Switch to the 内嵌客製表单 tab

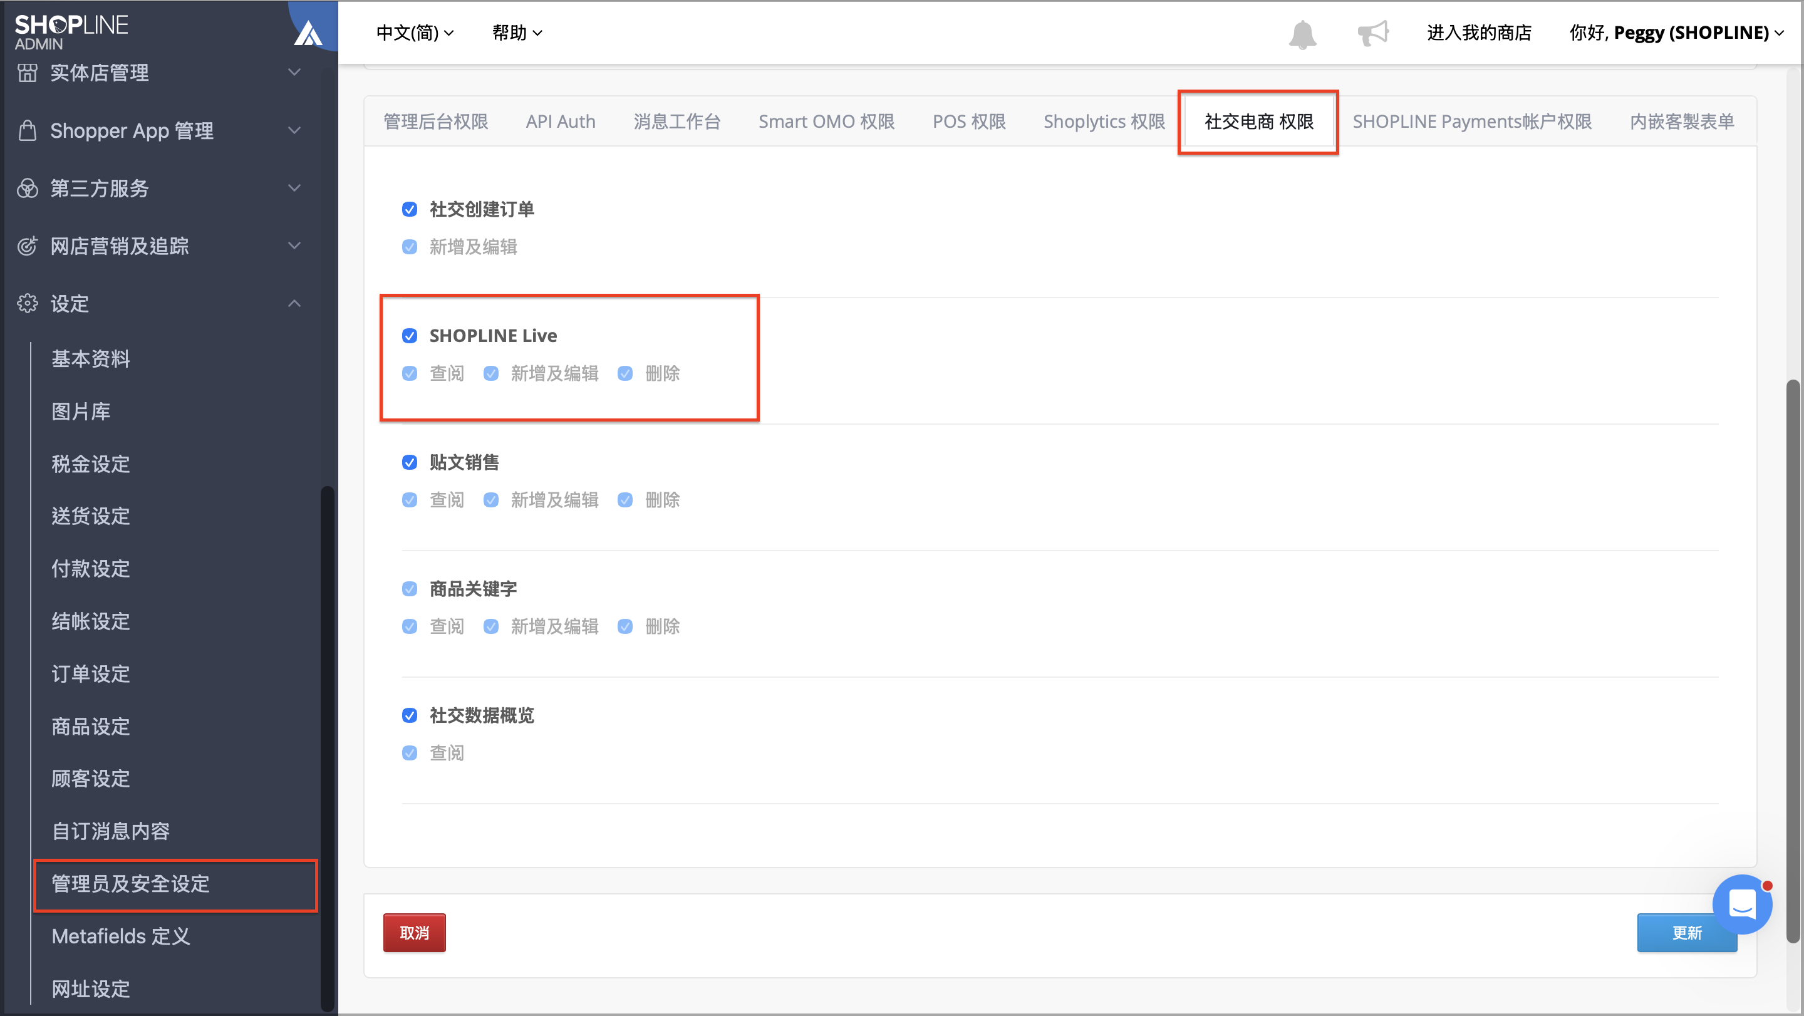1681,122
